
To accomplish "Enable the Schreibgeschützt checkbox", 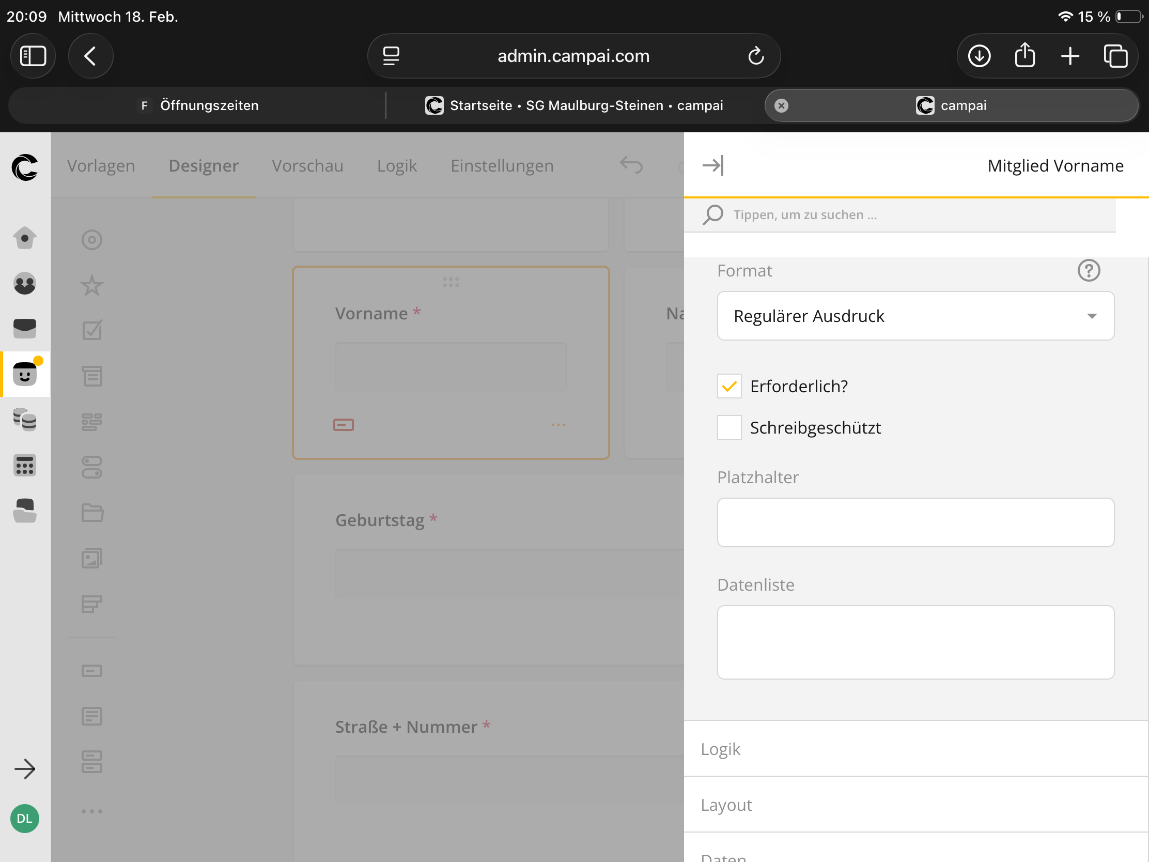I will click(x=729, y=427).
